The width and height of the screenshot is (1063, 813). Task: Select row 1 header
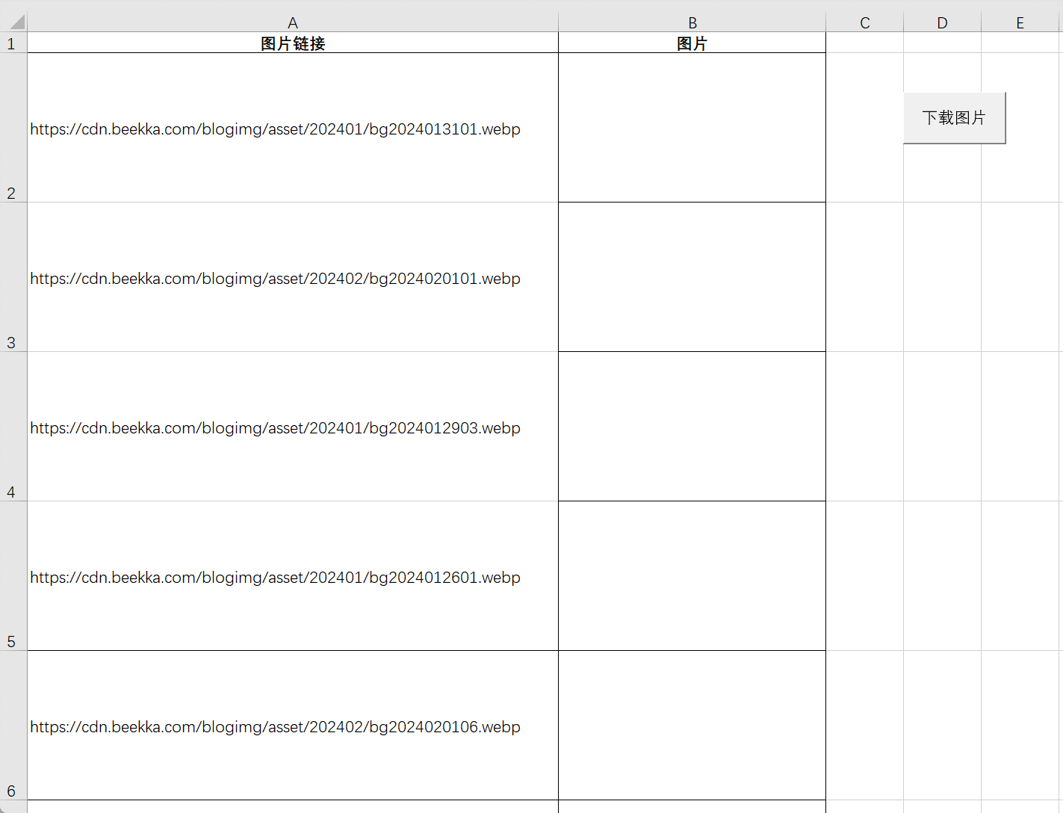click(13, 43)
